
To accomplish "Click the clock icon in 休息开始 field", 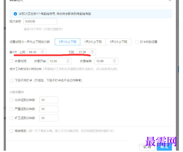I will click(x=68, y=61).
